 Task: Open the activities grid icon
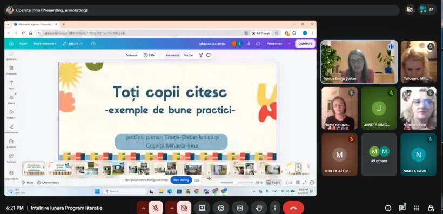tap(417, 208)
